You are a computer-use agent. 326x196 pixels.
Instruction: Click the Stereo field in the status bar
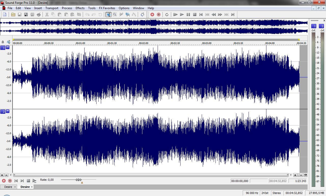coord(277,193)
